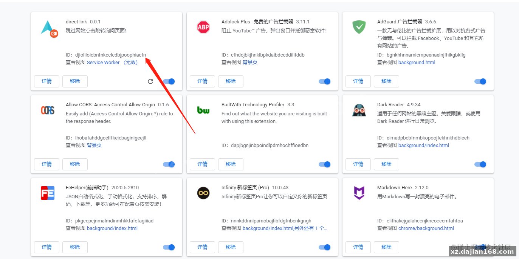Open 详情 for Infinity 新标签页

pos(203,247)
